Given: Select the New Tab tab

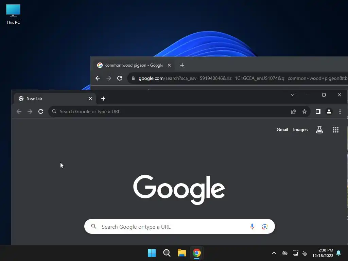Looking at the screenshot, I should (55, 99).
